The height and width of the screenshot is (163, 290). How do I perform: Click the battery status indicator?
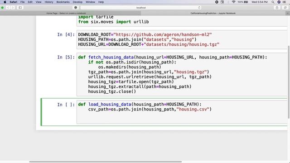pos(243,2)
